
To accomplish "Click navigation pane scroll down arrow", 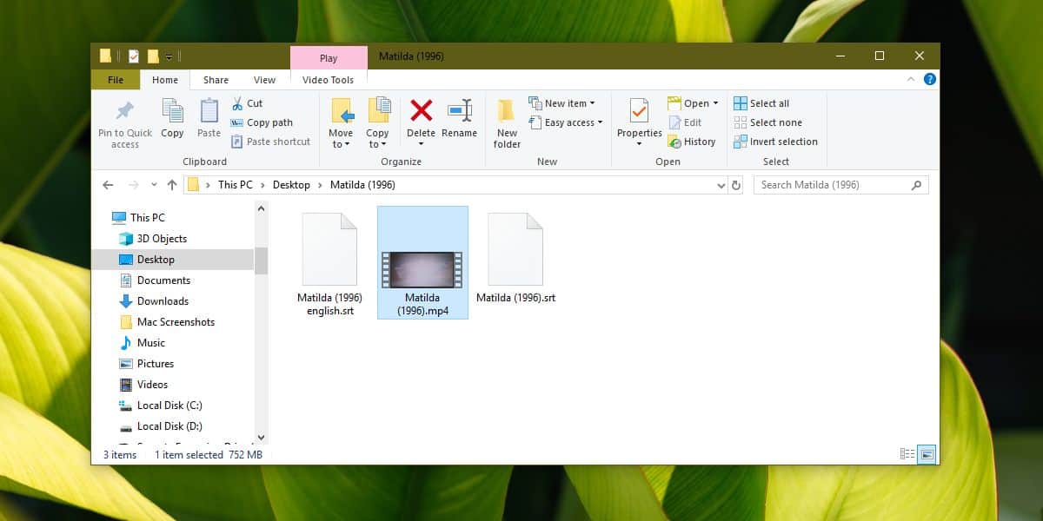I will (x=261, y=439).
